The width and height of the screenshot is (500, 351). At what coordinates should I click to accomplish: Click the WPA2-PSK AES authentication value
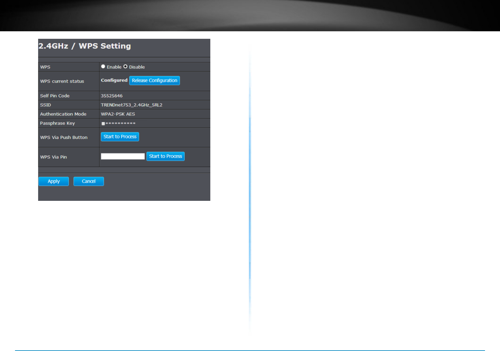pos(118,114)
